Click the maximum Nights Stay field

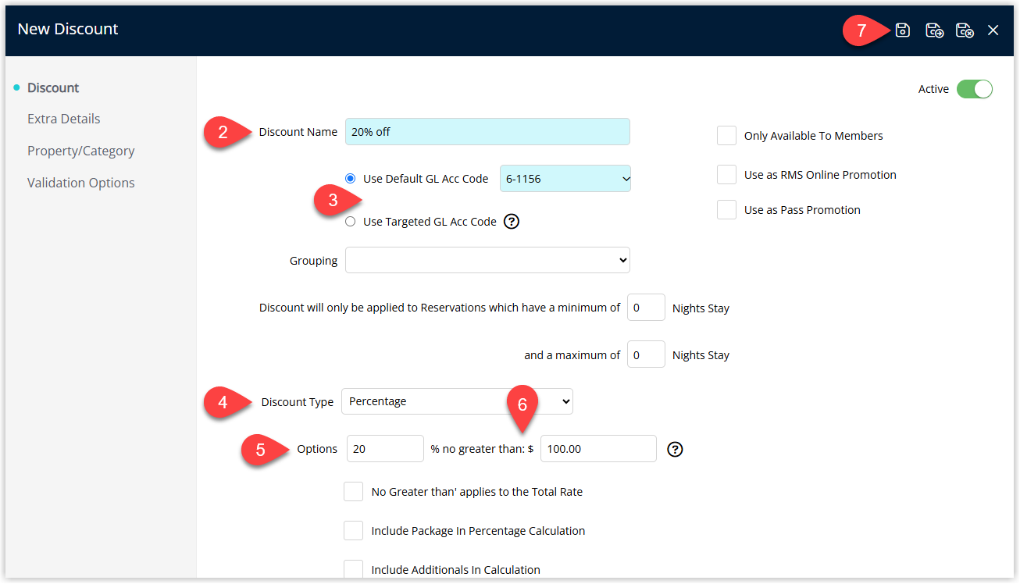point(646,354)
